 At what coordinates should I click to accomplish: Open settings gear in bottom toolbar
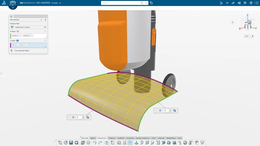coord(88,142)
